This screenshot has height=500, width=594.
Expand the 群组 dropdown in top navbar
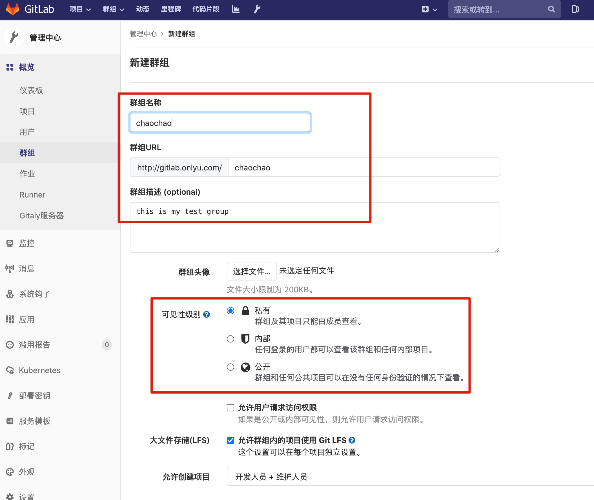point(113,9)
